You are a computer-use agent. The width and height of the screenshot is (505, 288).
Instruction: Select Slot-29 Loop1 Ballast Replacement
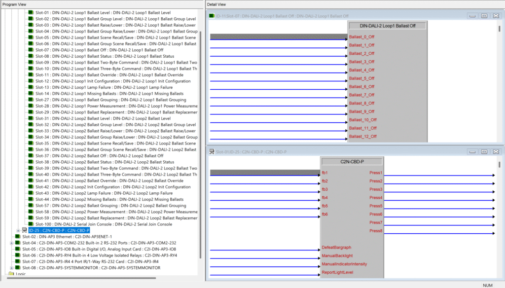pyautogui.click(x=116, y=112)
